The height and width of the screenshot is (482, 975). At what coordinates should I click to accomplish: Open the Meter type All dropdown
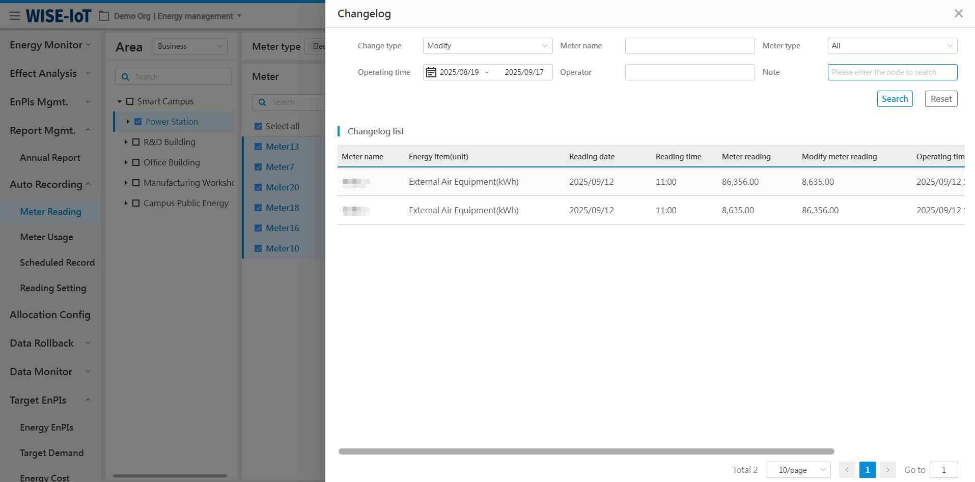click(x=892, y=46)
